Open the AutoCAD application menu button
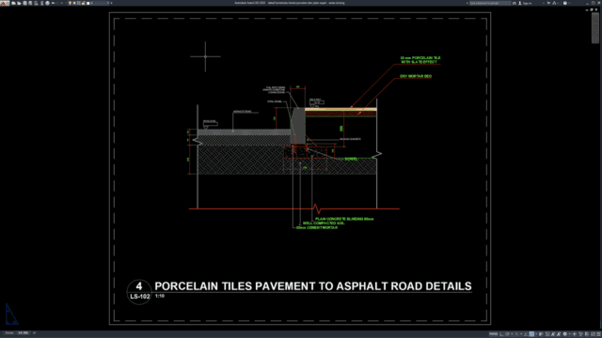 point(5,3)
